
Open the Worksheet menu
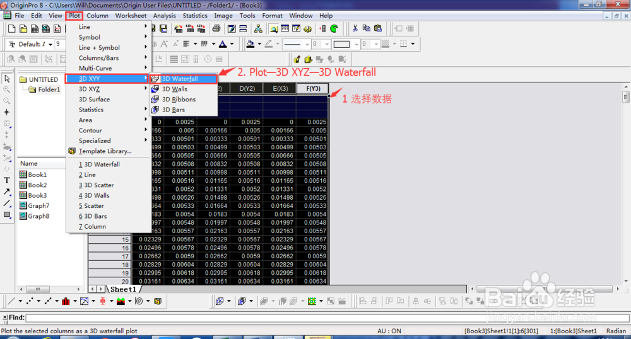[x=131, y=16]
